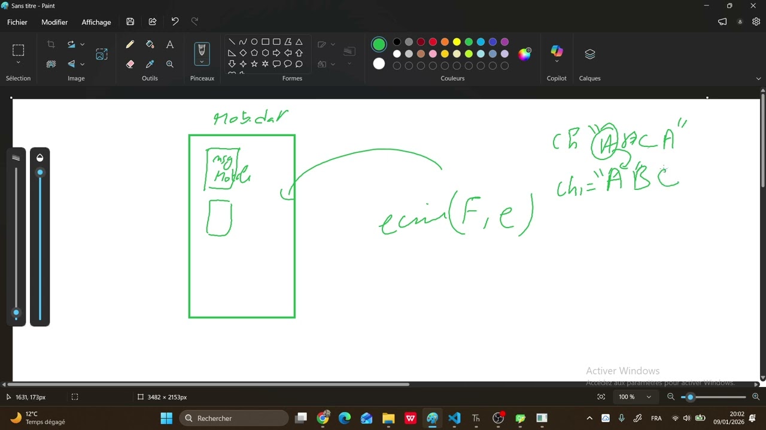766x430 pixels.
Task: Expand the Sélection options chevron
Action: click(x=18, y=62)
